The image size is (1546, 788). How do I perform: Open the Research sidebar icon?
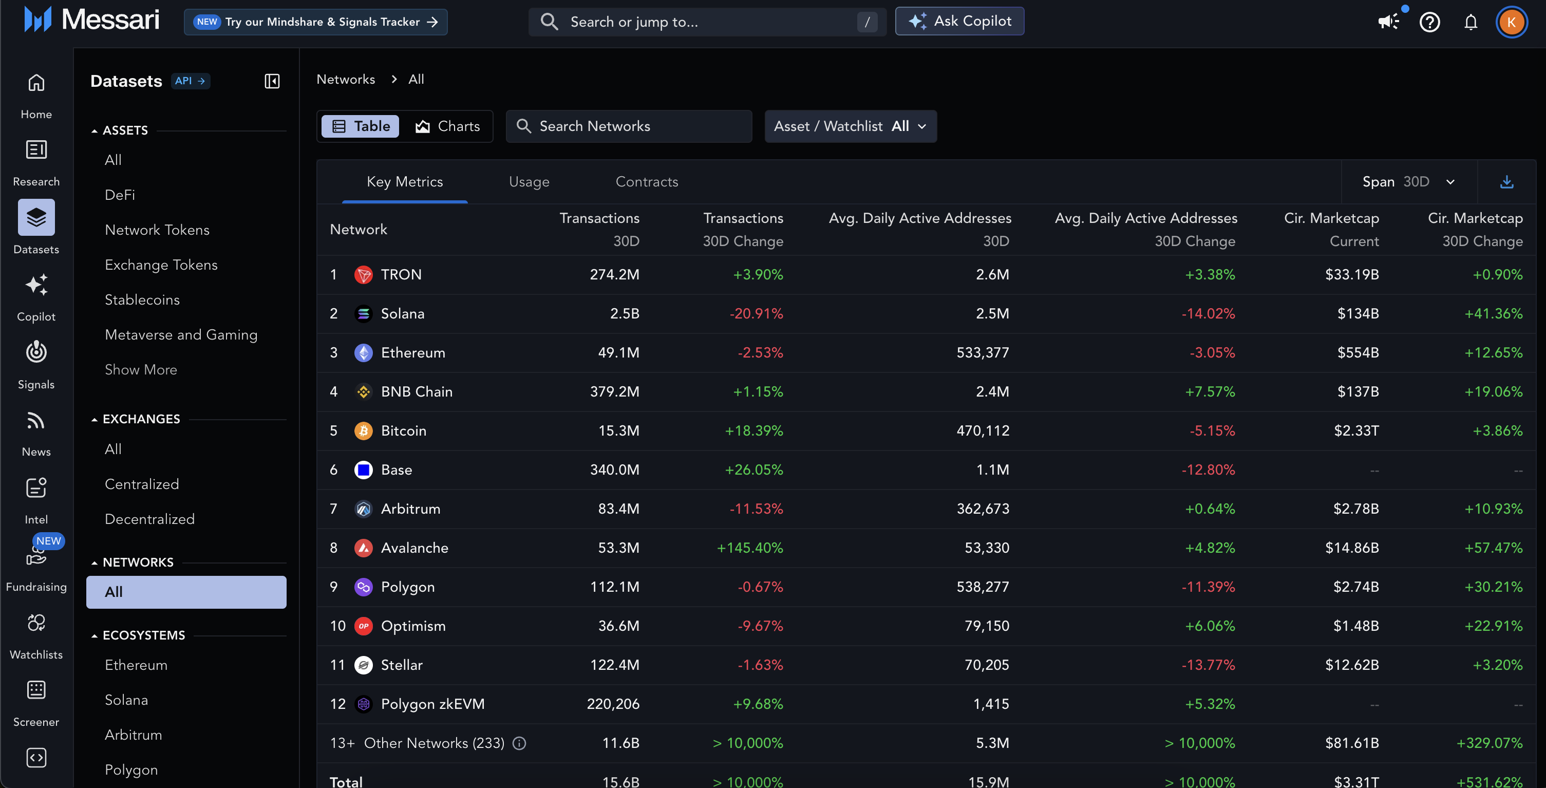click(36, 150)
